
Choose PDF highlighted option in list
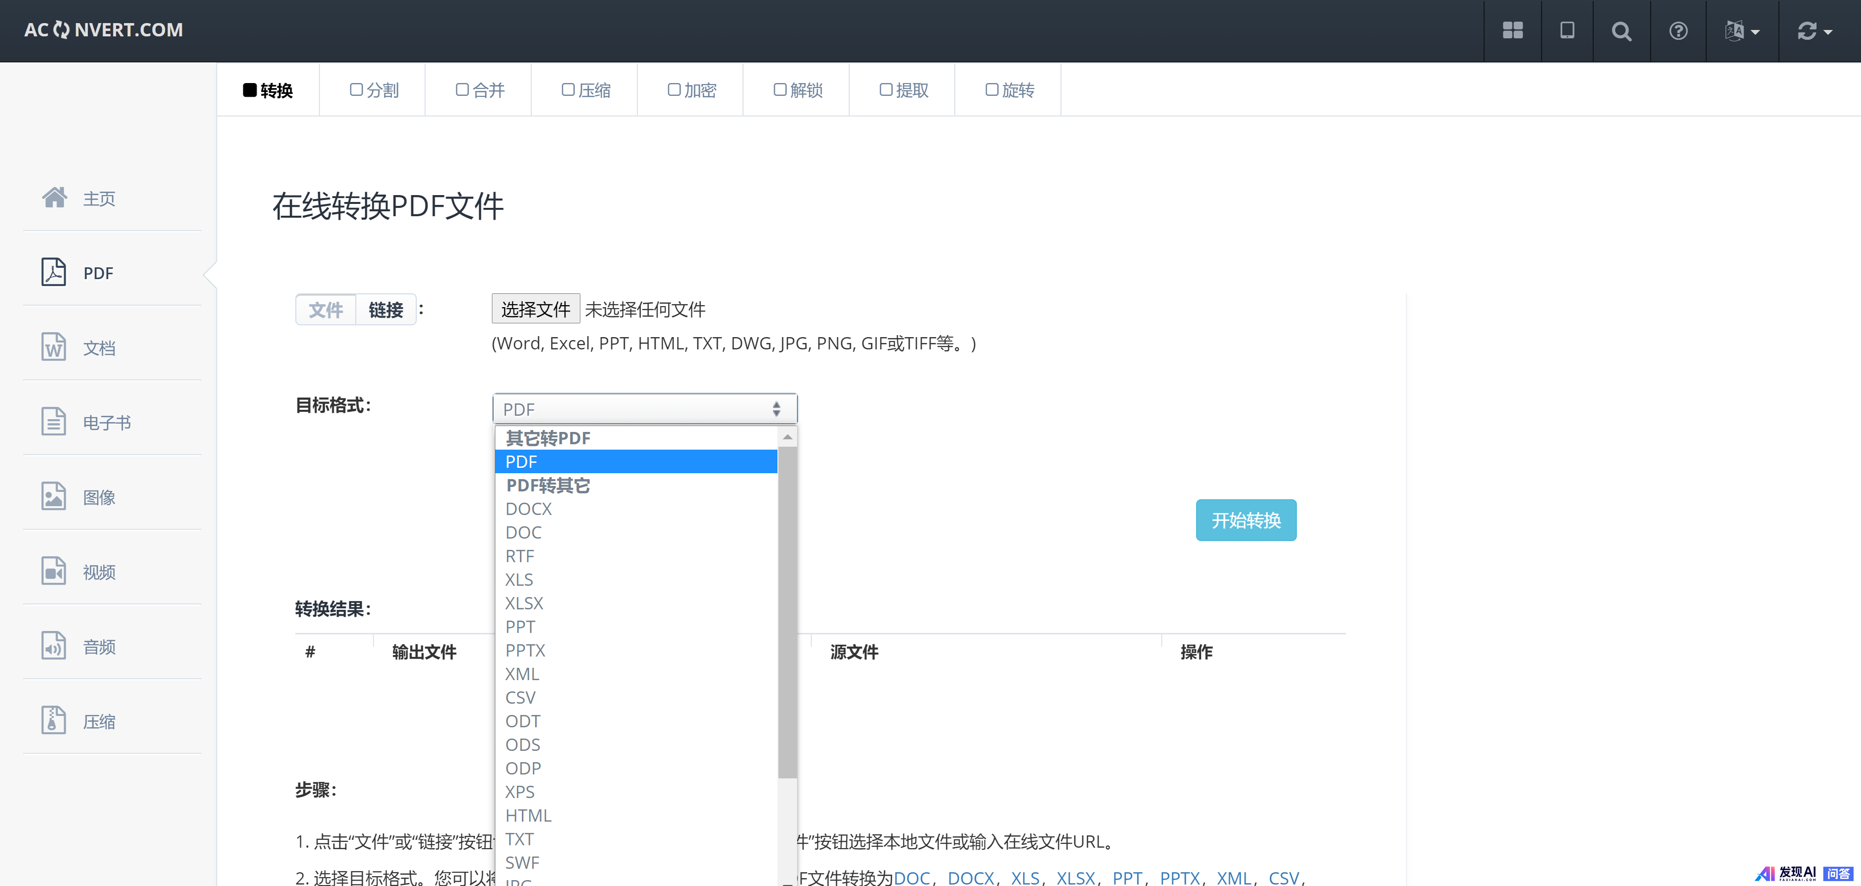point(636,462)
